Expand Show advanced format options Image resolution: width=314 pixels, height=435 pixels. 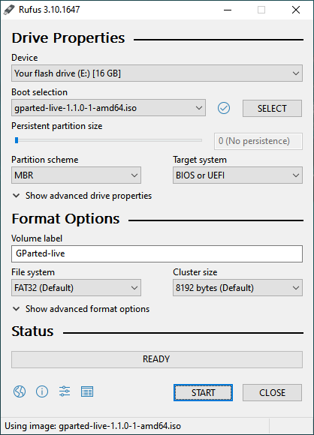81,309
